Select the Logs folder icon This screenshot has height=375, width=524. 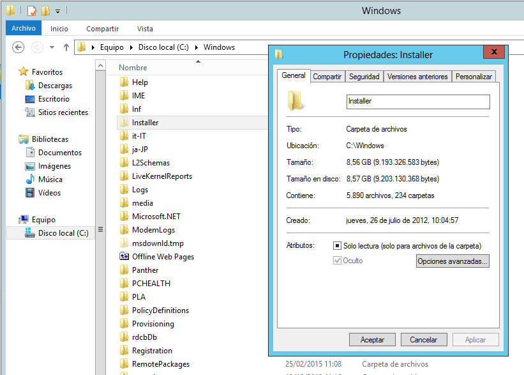click(x=124, y=189)
